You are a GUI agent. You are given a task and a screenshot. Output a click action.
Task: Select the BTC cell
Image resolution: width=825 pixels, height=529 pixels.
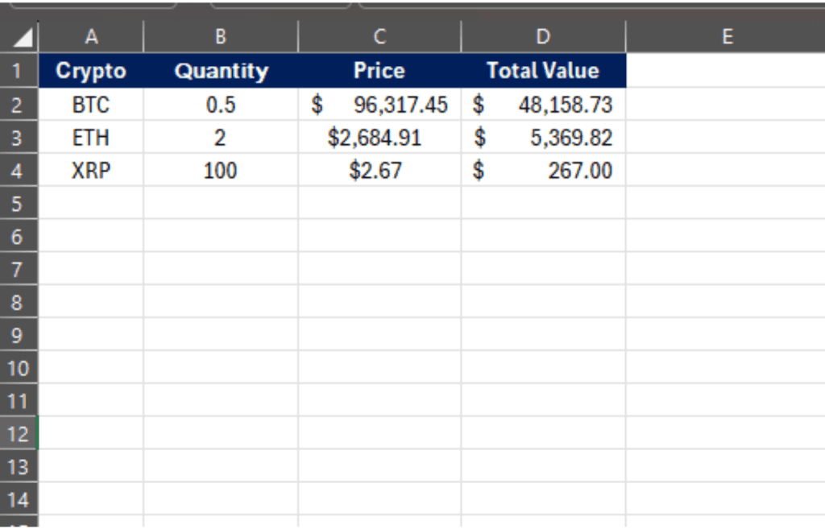tap(91, 105)
